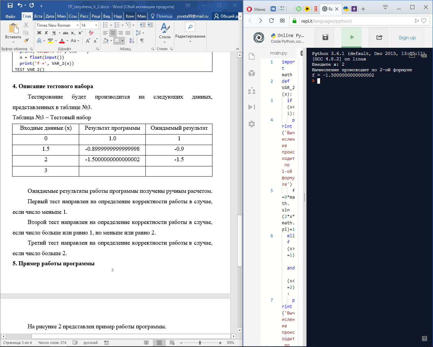Click the Word zoom slider handle
This screenshot has height=347, width=433.
click(200, 343)
